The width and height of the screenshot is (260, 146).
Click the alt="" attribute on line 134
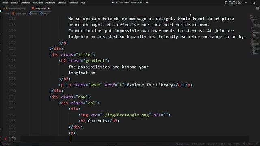[x=161, y=115]
